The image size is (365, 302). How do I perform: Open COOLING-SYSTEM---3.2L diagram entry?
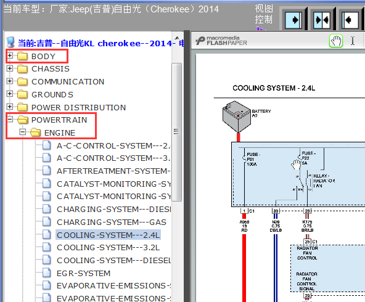pos(109,248)
